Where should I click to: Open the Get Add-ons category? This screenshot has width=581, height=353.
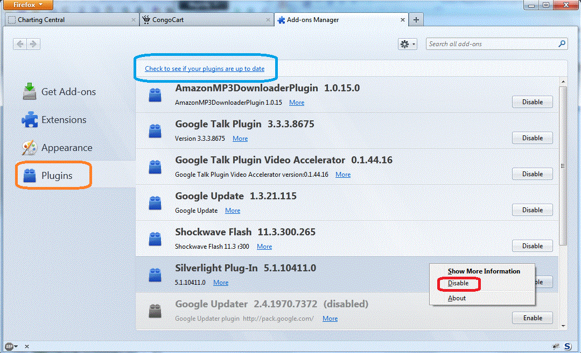59,92
